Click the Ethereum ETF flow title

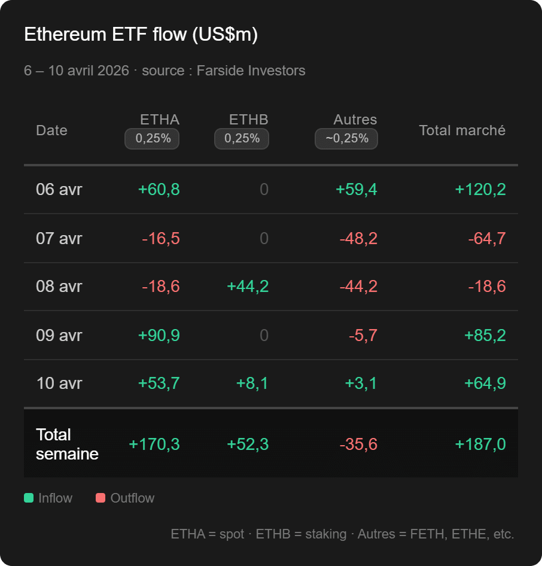point(141,35)
